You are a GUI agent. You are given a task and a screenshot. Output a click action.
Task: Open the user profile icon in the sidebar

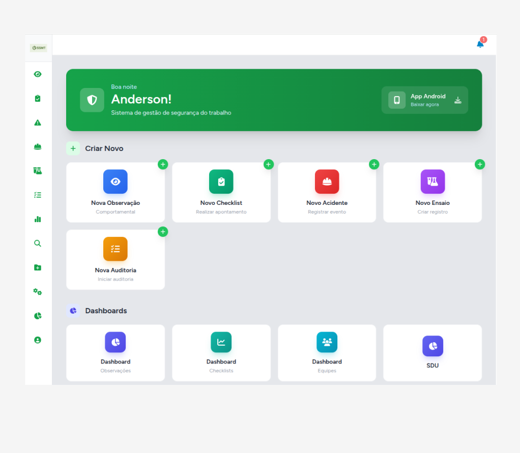coord(38,340)
